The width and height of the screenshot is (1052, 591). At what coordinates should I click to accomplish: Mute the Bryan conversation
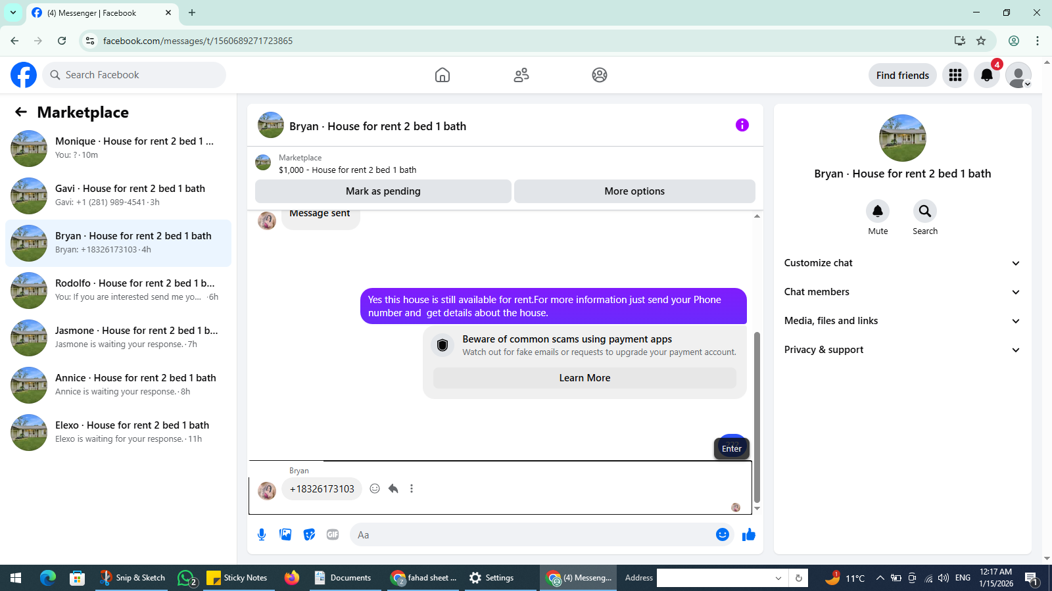pyautogui.click(x=878, y=211)
